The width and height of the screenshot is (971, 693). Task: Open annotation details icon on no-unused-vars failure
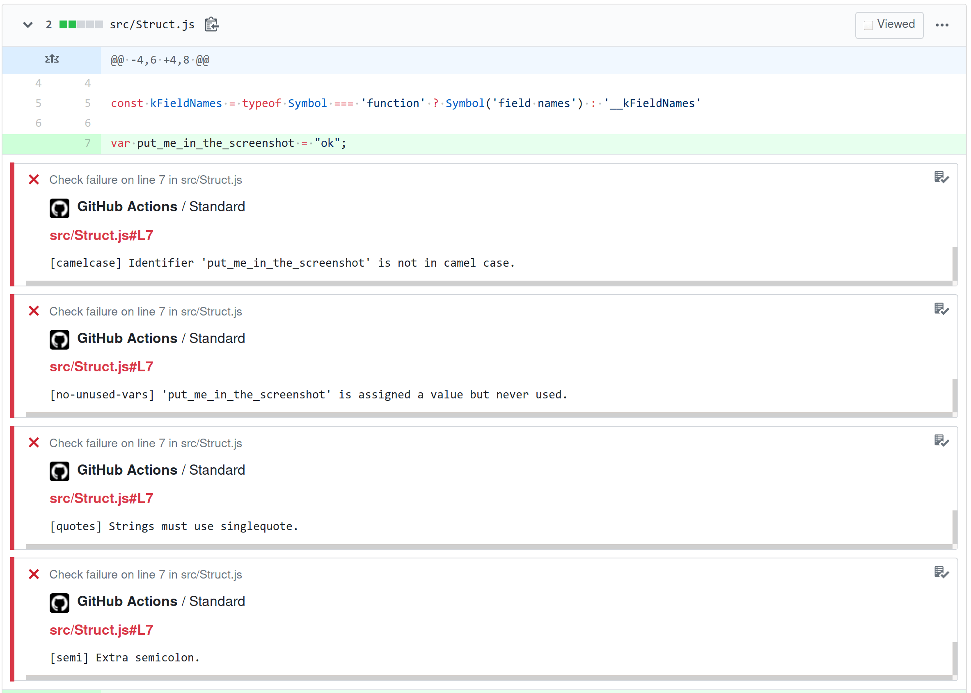pos(940,309)
